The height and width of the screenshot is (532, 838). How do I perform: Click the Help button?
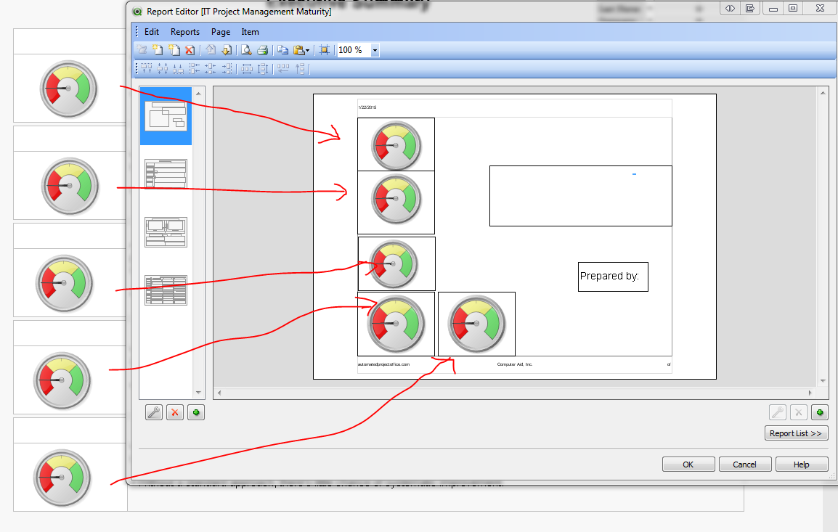click(x=802, y=465)
